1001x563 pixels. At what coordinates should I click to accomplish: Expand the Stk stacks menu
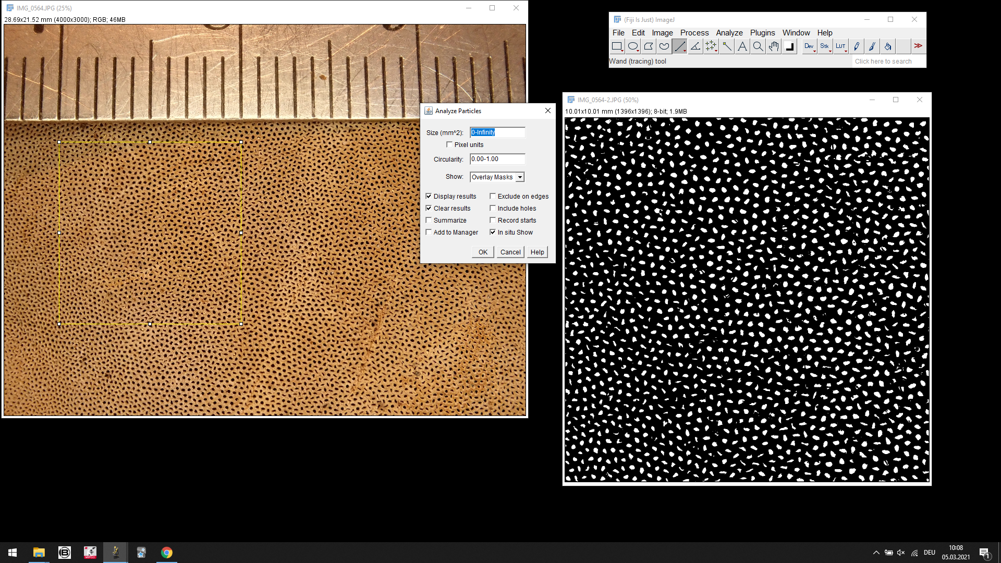coord(825,46)
